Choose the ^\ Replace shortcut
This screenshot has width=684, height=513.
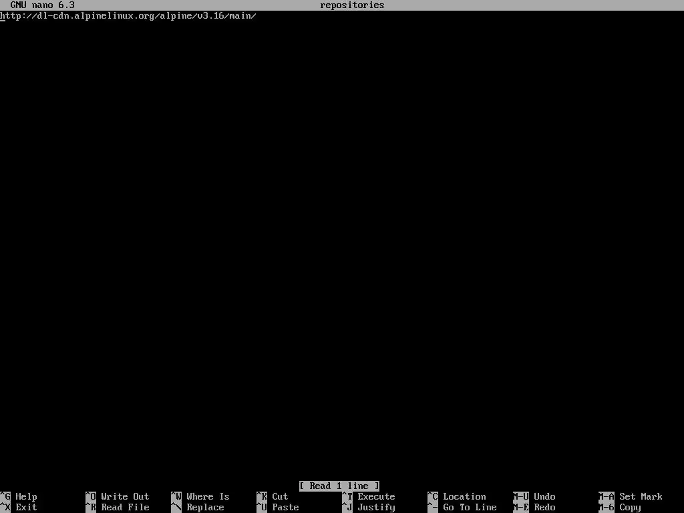click(198, 508)
